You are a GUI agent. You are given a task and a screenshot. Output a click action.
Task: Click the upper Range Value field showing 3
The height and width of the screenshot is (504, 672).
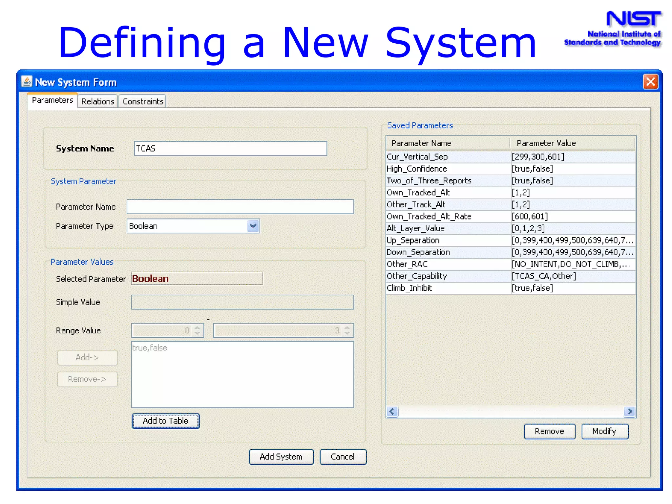(278, 330)
